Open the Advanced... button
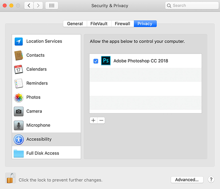 (x=187, y=179)
